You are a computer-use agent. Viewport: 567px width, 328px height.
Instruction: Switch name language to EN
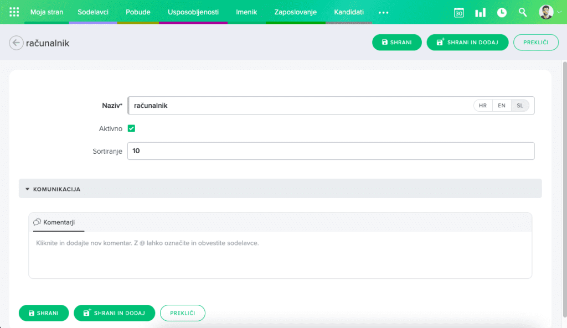point(502,106)
